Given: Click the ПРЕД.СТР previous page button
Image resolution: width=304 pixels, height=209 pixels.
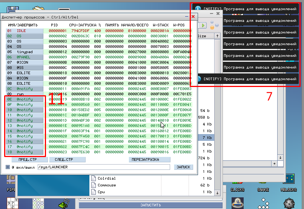Looking at the screenshot, I should [30, 160].
